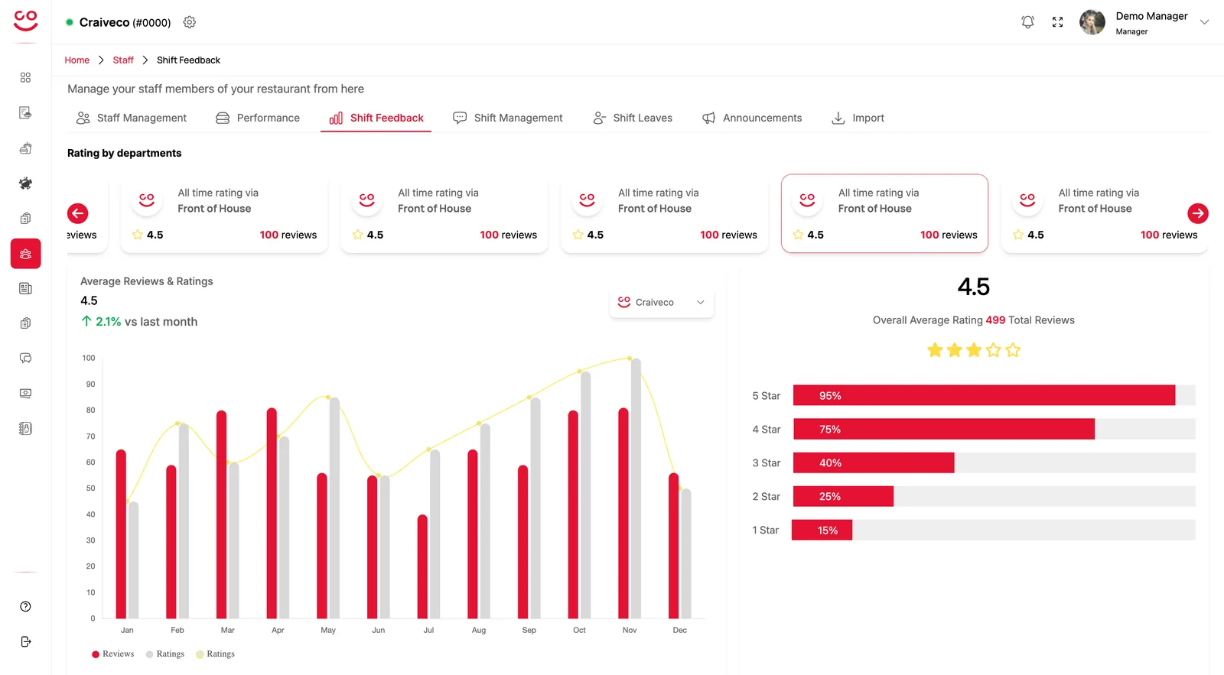1224x675 pixels.
Task: Switch to the Performance tab
Action: tap(258, 118)
